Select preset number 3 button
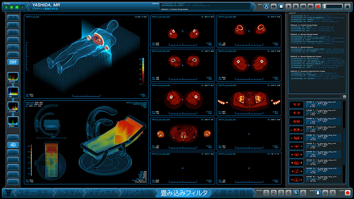 pos(281,193)
